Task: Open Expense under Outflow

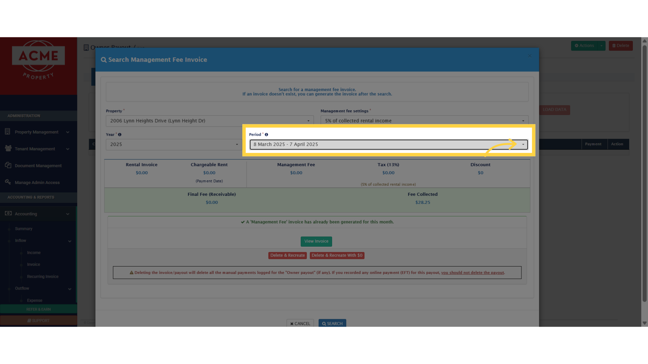Action: pyautogui.click(x=34, y=300)
